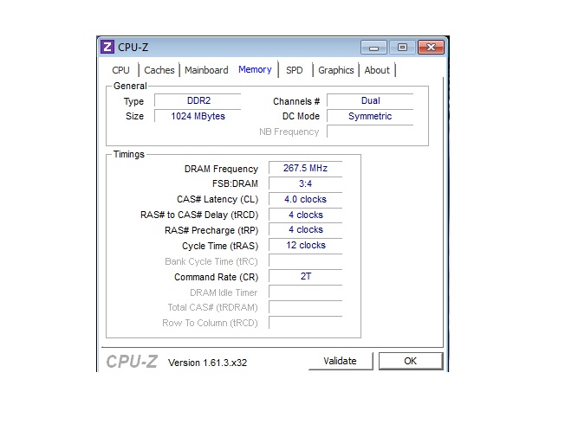Click the Version 1.61.3.x32 text
This screenshot has height=424, width=578.
click(x=207, y=363)
